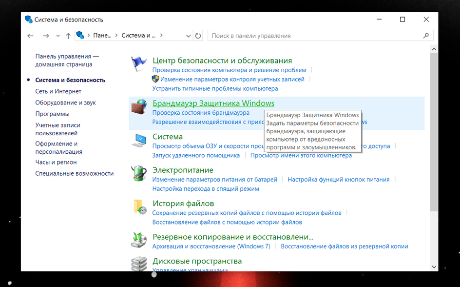The image size is (460, 287).
Task: Click the control panel icon in address bar
Action: coord(80,35)
